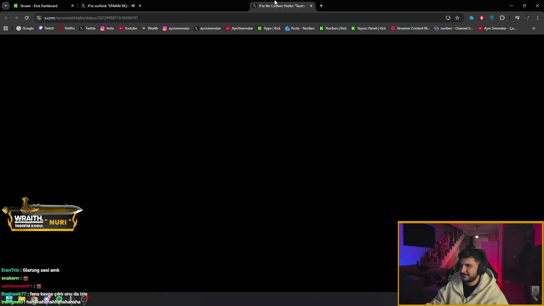
Task: Open the Netflix bookmark
Action: coord(67,28)
